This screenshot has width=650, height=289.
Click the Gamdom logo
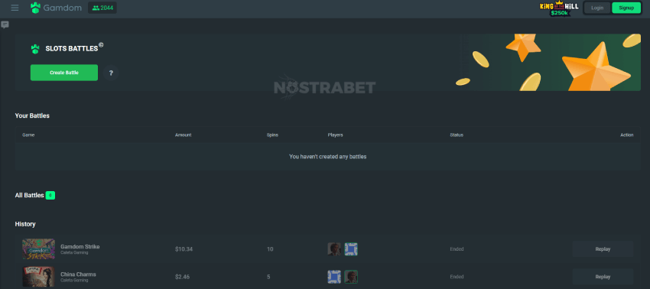click(56, 8)
